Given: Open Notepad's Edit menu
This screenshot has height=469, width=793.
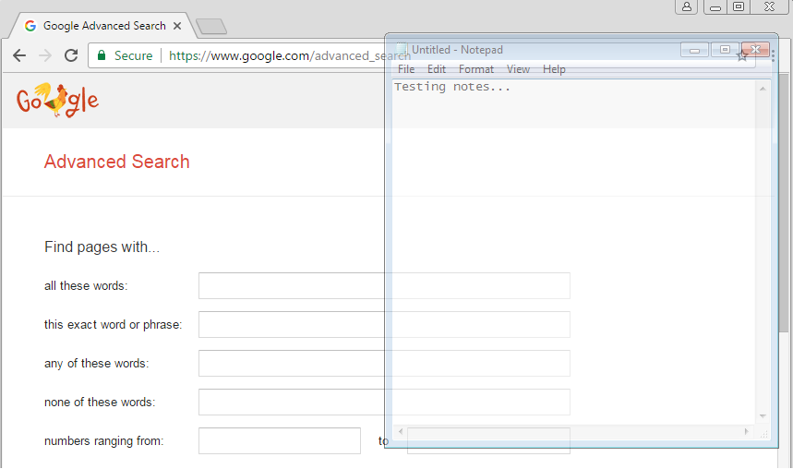Looking at the screenshot, I should [x=437, y=69].
